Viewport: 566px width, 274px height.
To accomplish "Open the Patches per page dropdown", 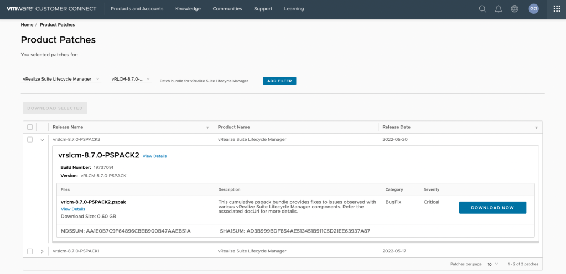I will pyautogui.click(x=493, y=264).
